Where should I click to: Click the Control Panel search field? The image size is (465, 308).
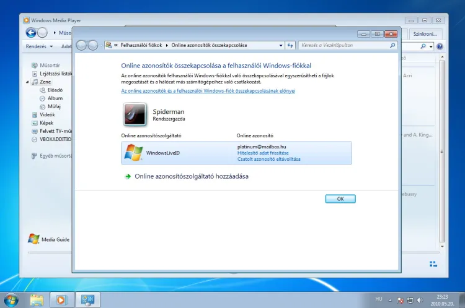point(342,45)
